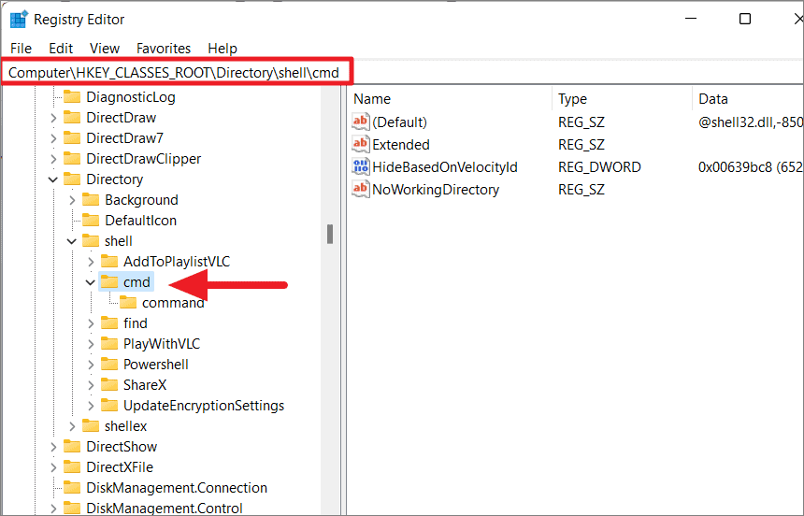
Task: Select the shellex folder icon
Action: (91, 425)
